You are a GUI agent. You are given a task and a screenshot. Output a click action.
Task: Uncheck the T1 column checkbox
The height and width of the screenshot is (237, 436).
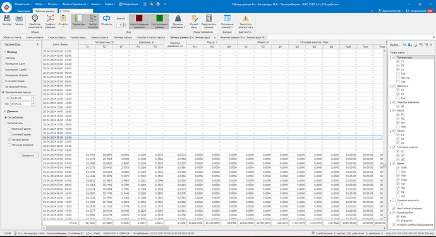point(398,61)
